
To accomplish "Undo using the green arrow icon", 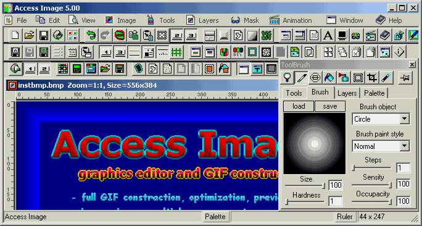I will 91,35.
